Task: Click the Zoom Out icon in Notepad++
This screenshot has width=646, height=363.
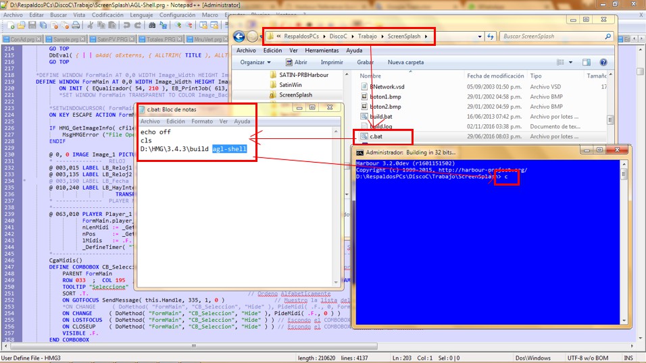Action: point(189,26)
